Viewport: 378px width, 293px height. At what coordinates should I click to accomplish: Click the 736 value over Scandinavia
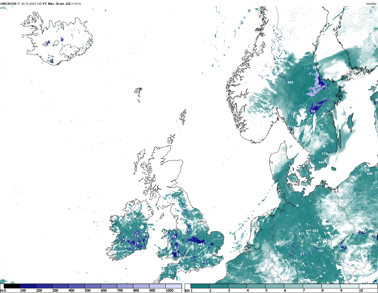287,68
